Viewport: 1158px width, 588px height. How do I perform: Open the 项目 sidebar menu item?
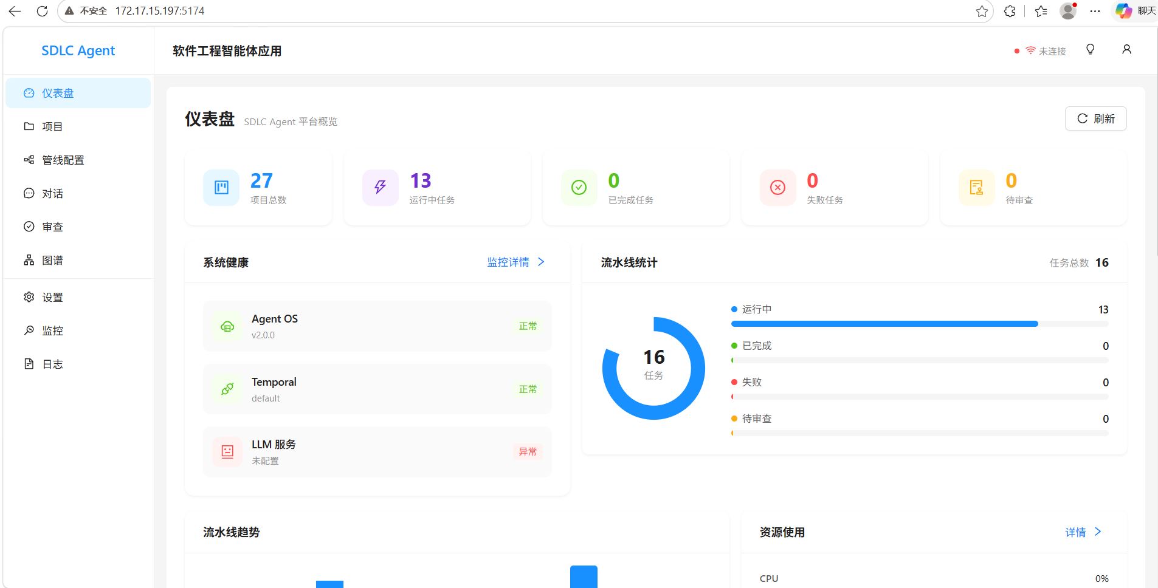78,126
